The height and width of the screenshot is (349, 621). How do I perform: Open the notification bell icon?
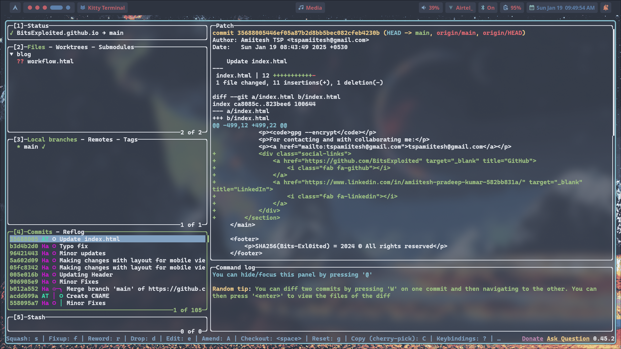[x=606, y=8]
